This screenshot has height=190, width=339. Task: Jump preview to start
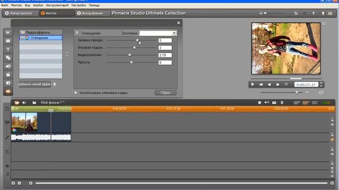261,84
